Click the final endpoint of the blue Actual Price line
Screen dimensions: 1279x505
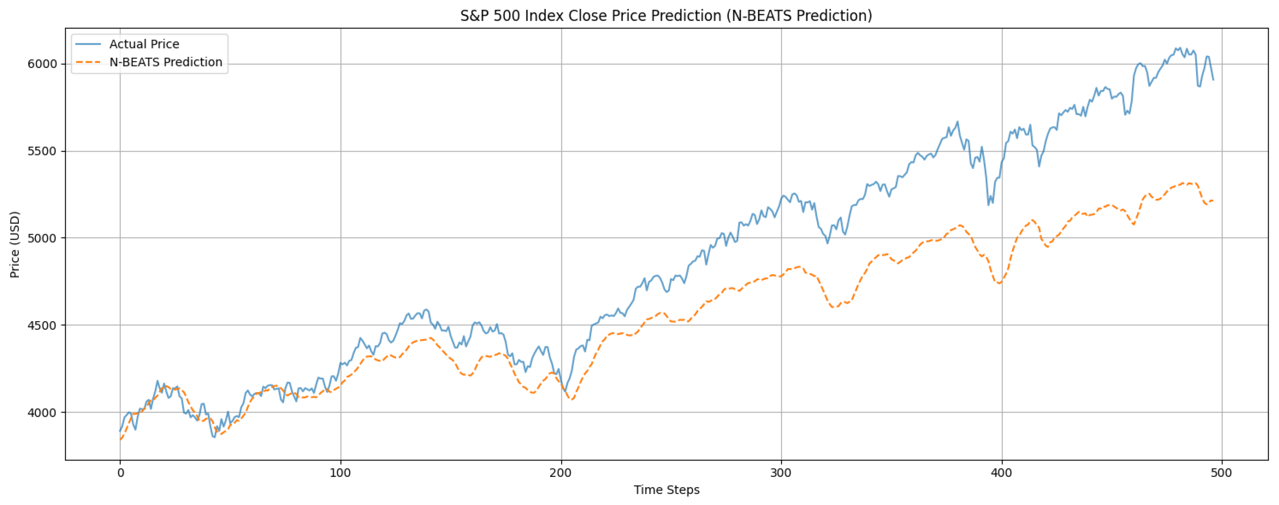click(x=1214, y=80)
